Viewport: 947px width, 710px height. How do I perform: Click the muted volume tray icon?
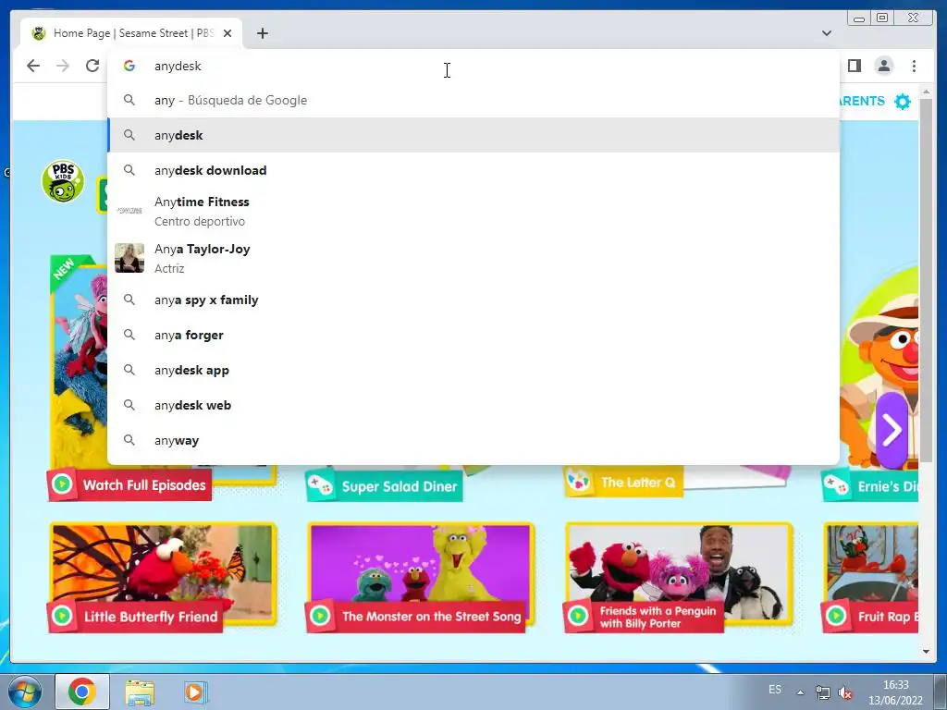pyautogui.click(x=845, y=692)
